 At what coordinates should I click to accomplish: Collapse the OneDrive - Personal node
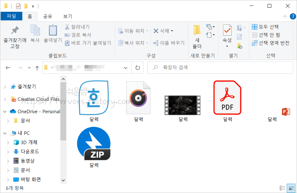click(5, 112)
